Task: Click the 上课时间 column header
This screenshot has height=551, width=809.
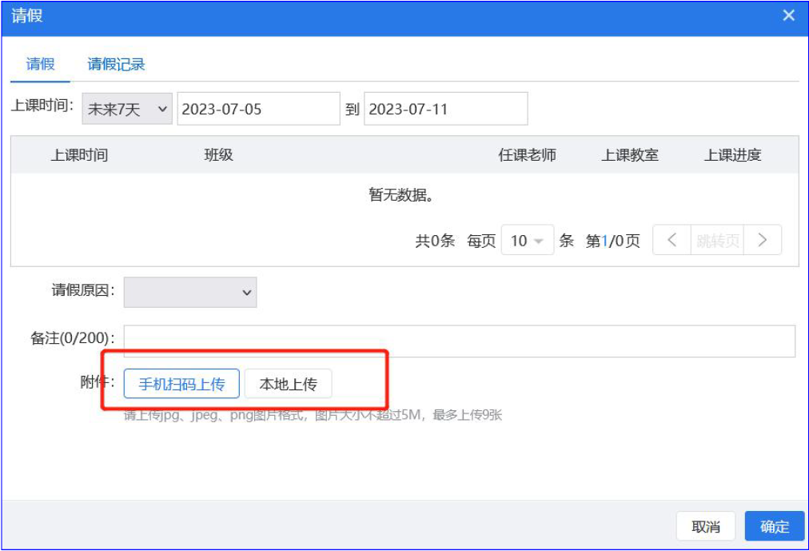Action: click(x=79, y=155)
